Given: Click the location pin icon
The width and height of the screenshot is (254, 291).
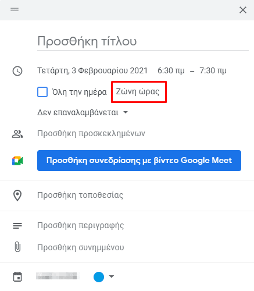Looking at the screenshot, I should pos(17,196).
